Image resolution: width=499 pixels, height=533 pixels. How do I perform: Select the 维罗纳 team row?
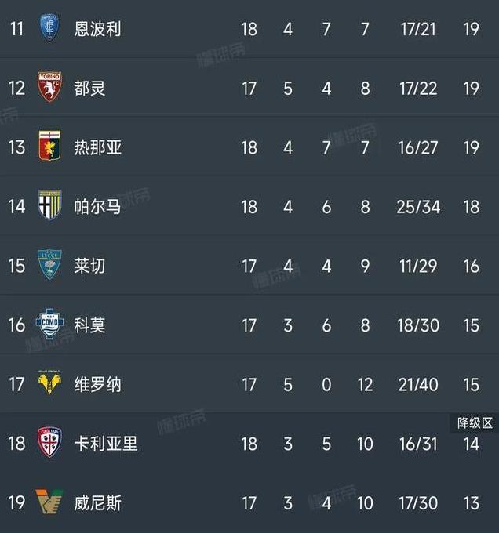(249, 384)
